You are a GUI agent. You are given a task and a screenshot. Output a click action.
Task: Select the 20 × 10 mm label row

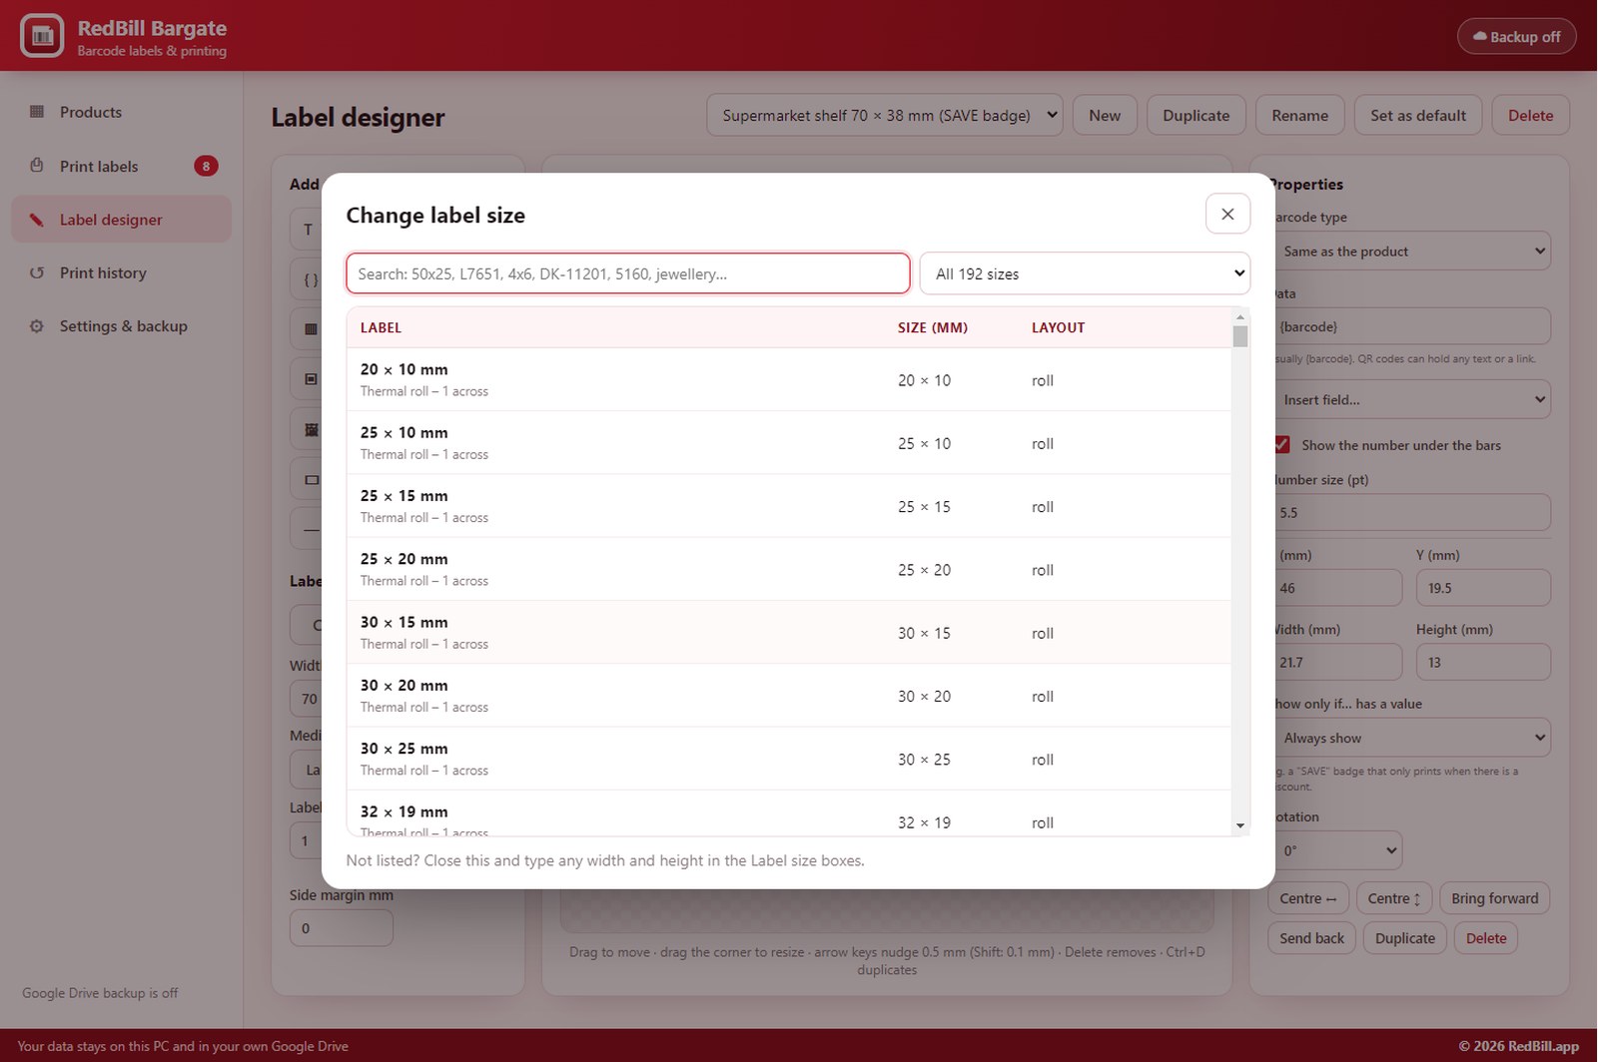coord(789,379)
